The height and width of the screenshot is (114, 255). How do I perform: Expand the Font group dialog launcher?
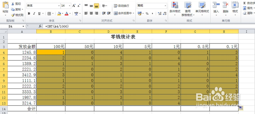click(80, 20)
